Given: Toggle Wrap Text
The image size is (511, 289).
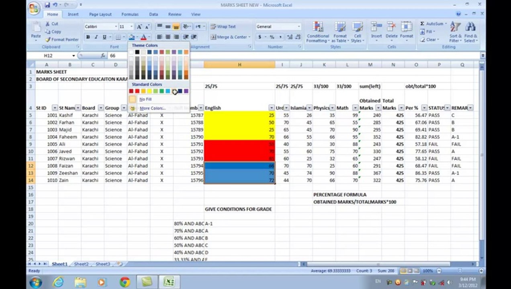Looking at the screenshot, I should [x=223, y=26].
